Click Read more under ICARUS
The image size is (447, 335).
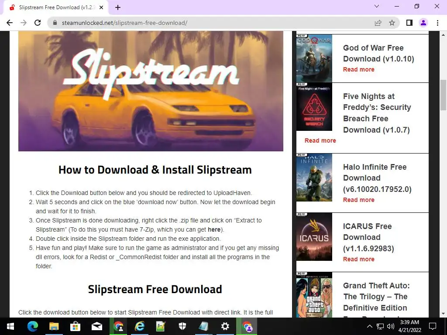pyautogui.click(x=359, y=259)
